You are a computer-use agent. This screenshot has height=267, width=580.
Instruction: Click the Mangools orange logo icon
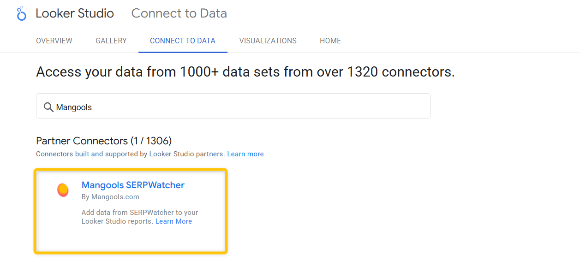click(63, 190)
